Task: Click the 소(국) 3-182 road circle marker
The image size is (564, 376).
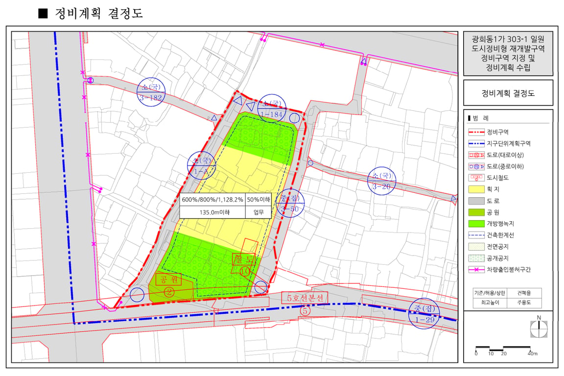Action: [x=151, y=93]
